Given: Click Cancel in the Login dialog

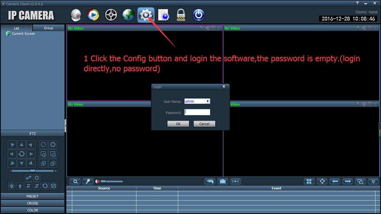Looking at the screenshot, I should (x=204, y=124).
